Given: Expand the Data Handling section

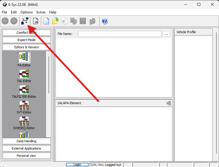Looking at the screenshot, I should pyautogui.click(x=27, y=141).
